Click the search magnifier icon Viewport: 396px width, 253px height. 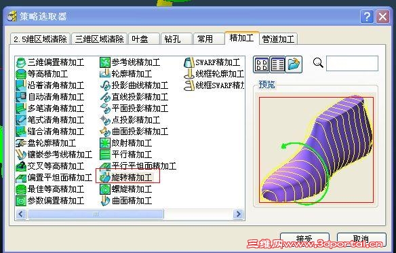click(x=318, y=63)
